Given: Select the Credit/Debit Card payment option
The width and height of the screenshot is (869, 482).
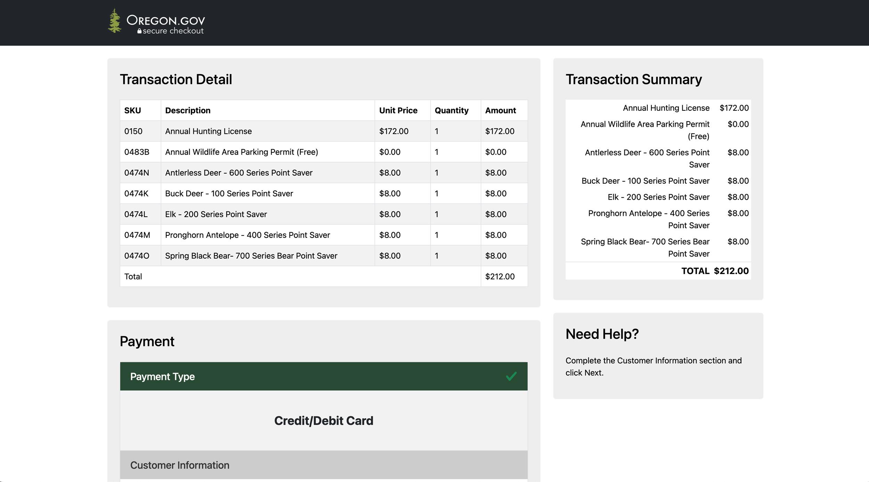Looking at the screenshot, I should pos(323,421).
